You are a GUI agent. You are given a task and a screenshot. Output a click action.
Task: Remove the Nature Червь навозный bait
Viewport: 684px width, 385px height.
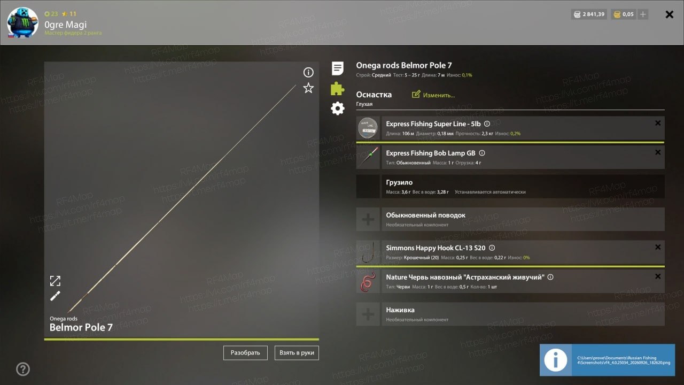pos(658,276)
